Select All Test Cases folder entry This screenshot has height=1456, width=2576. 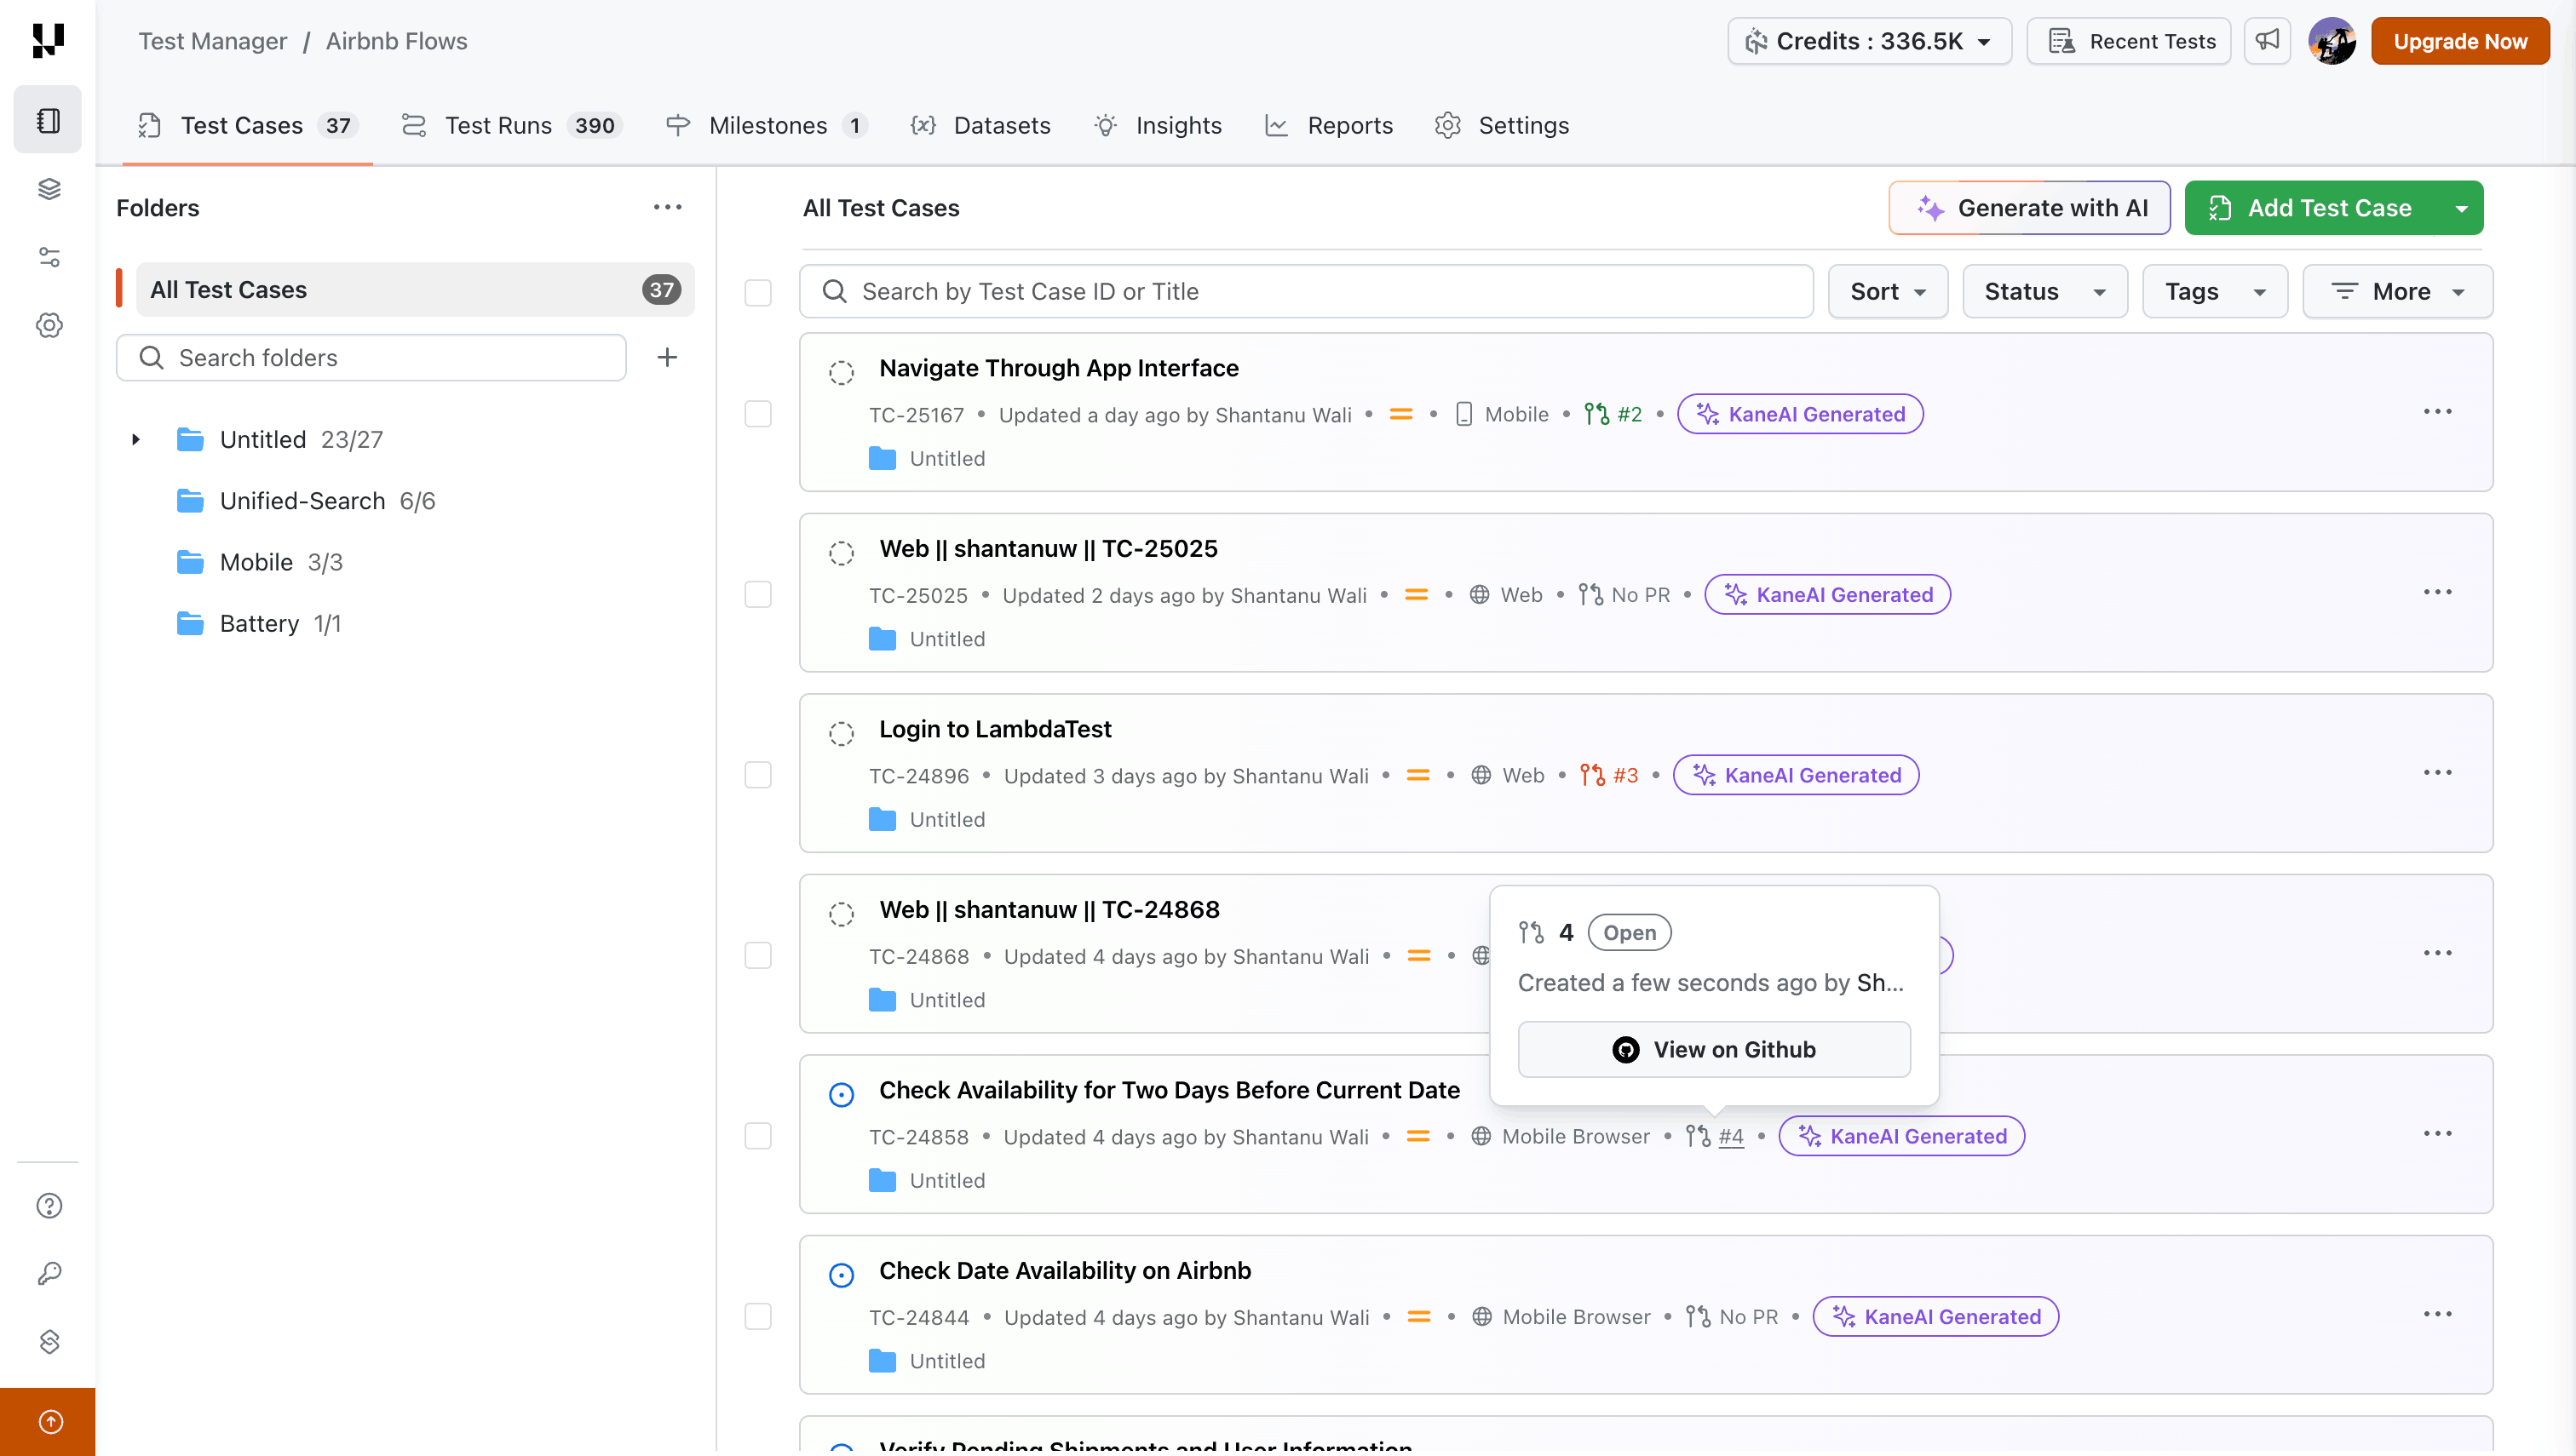pos(414,290)
